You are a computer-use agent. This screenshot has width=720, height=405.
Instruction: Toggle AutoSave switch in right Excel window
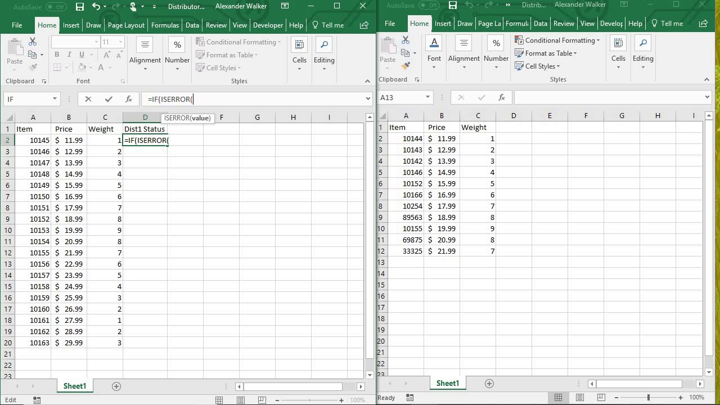coord(430,5)
